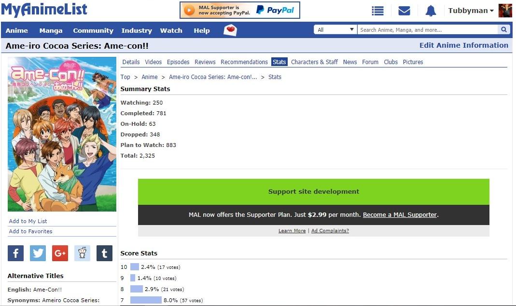Viewport: 516px width, 306px height.
Task: Click the Plan to Watch: 883 stat
Action: (x=148, y=145)
